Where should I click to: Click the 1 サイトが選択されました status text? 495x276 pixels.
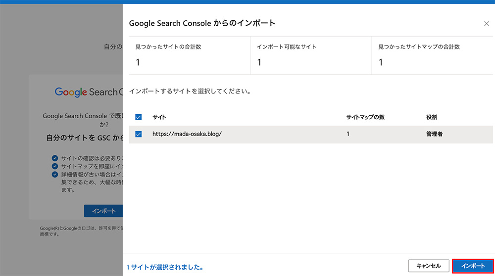165,267
